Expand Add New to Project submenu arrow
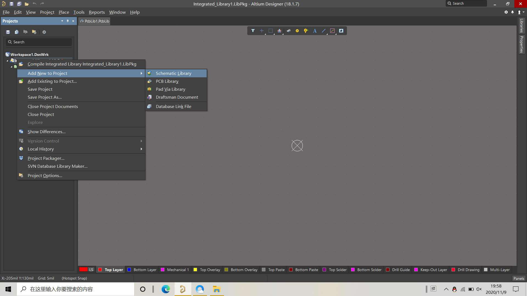Image resolution: width=527 pixels, height=296 pixels. (141, 73)
